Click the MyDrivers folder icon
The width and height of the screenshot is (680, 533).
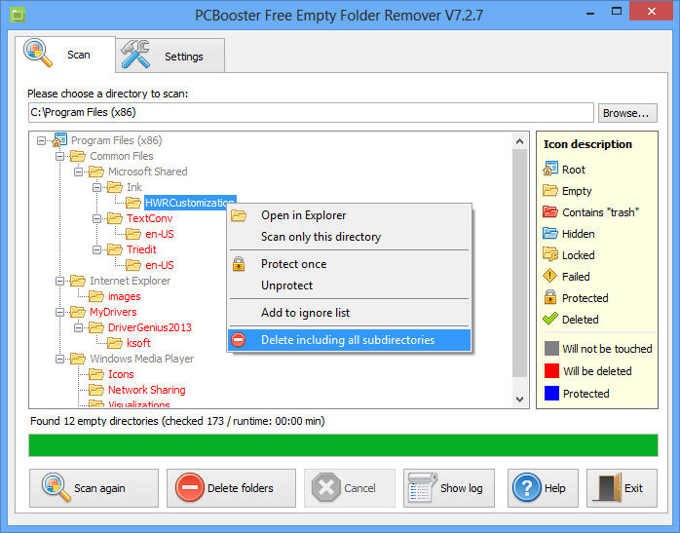pyautogui.click(x=78, y=312)
